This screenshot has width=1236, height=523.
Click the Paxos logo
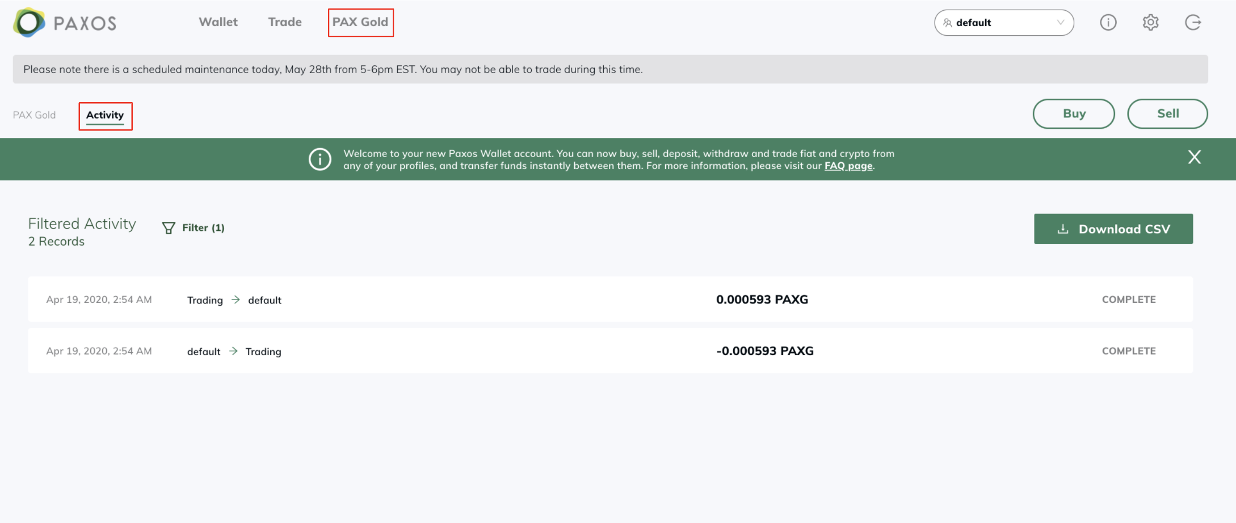click(x=65, y=23)
